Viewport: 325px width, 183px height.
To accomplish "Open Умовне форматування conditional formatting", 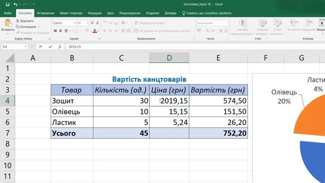I will 243,27.
